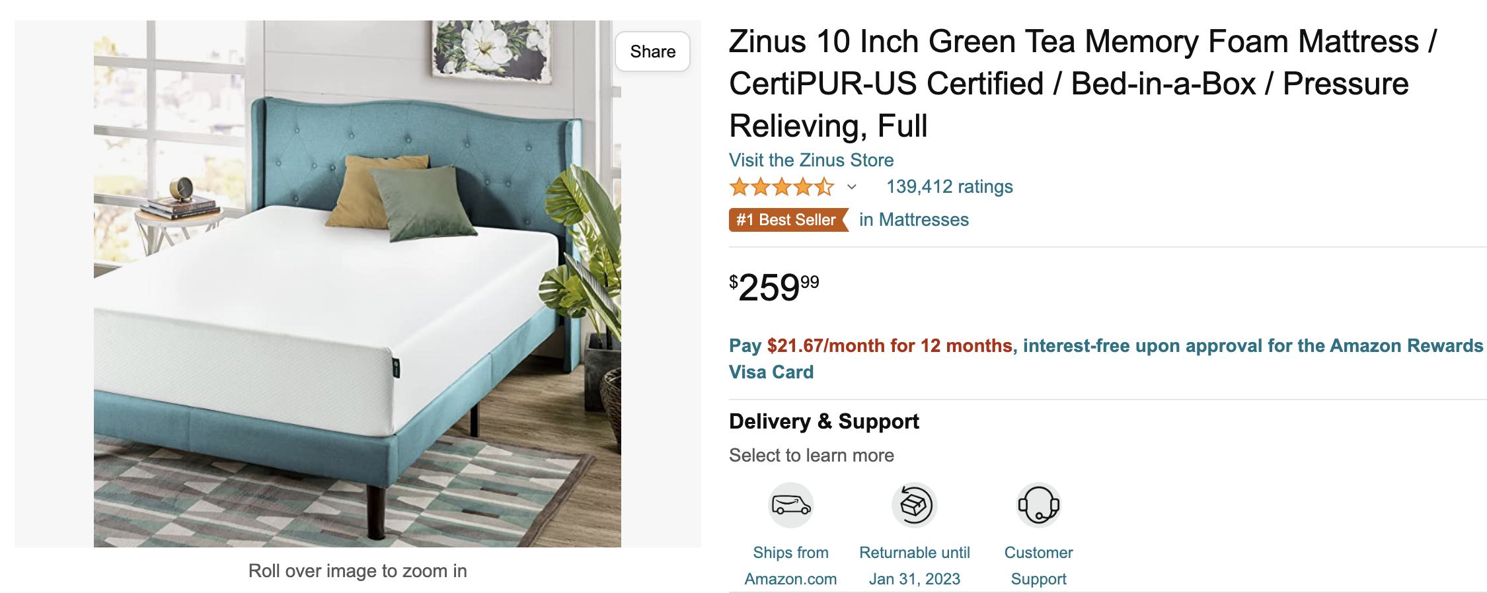Click the 'Customer Support' text link

pyautogui.click(x=1038, y=565)
